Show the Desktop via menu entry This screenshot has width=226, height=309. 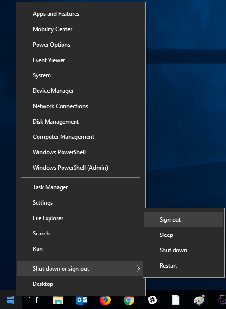click(81, 284)
